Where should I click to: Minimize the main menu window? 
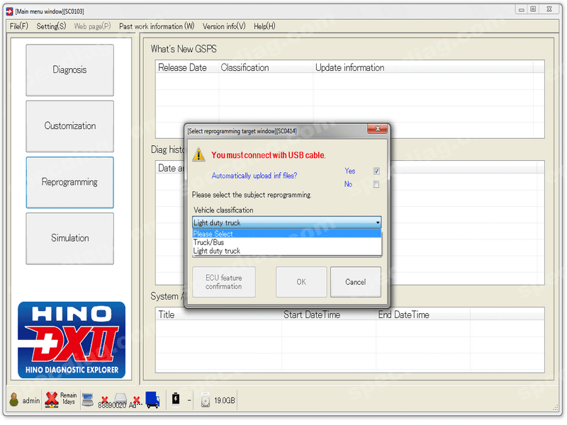[522, 9]
